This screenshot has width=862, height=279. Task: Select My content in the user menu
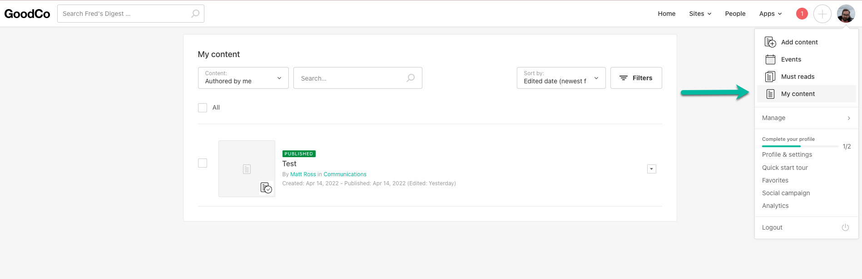click(x=806, y=94)
